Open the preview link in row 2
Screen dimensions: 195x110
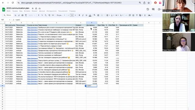click(32, 28)
